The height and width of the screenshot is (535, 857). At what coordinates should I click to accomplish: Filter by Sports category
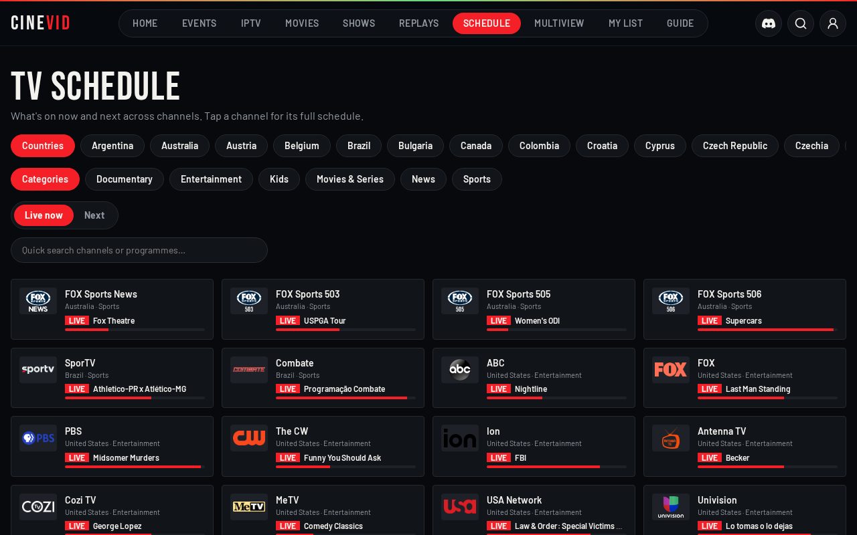click(477, 179)
